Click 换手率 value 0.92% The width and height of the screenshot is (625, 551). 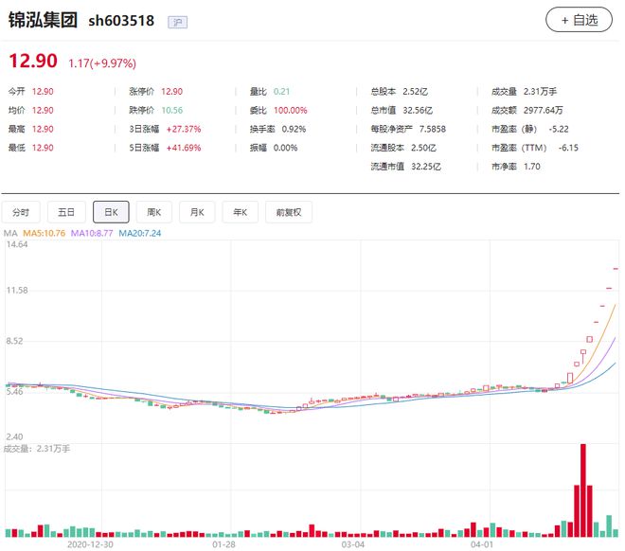pyautogui.click(x=294, y=129)
